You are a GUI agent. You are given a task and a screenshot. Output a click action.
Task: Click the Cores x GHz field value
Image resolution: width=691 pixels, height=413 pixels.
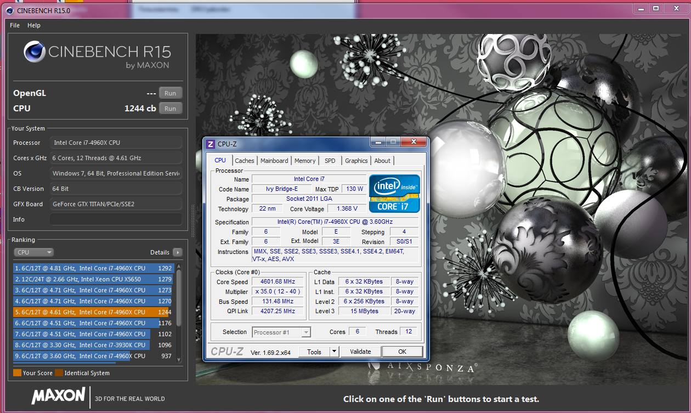tap(116, 158)
